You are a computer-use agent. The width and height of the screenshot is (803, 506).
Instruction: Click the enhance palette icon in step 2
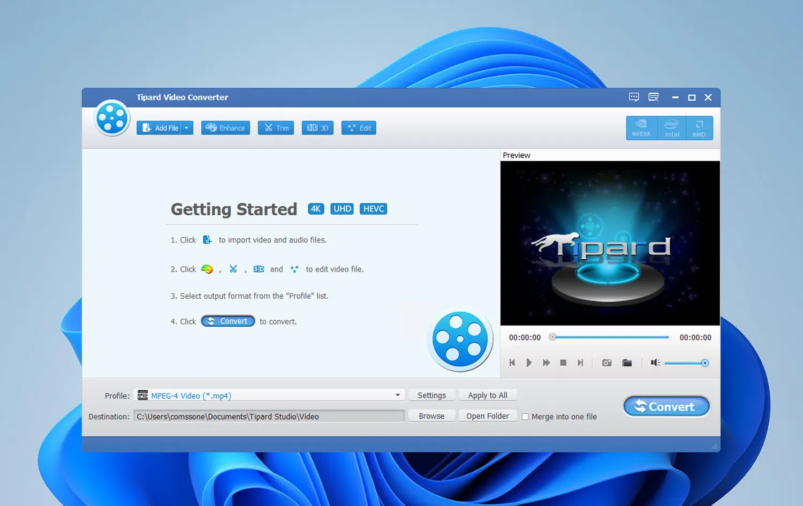[x=207, y=269]
